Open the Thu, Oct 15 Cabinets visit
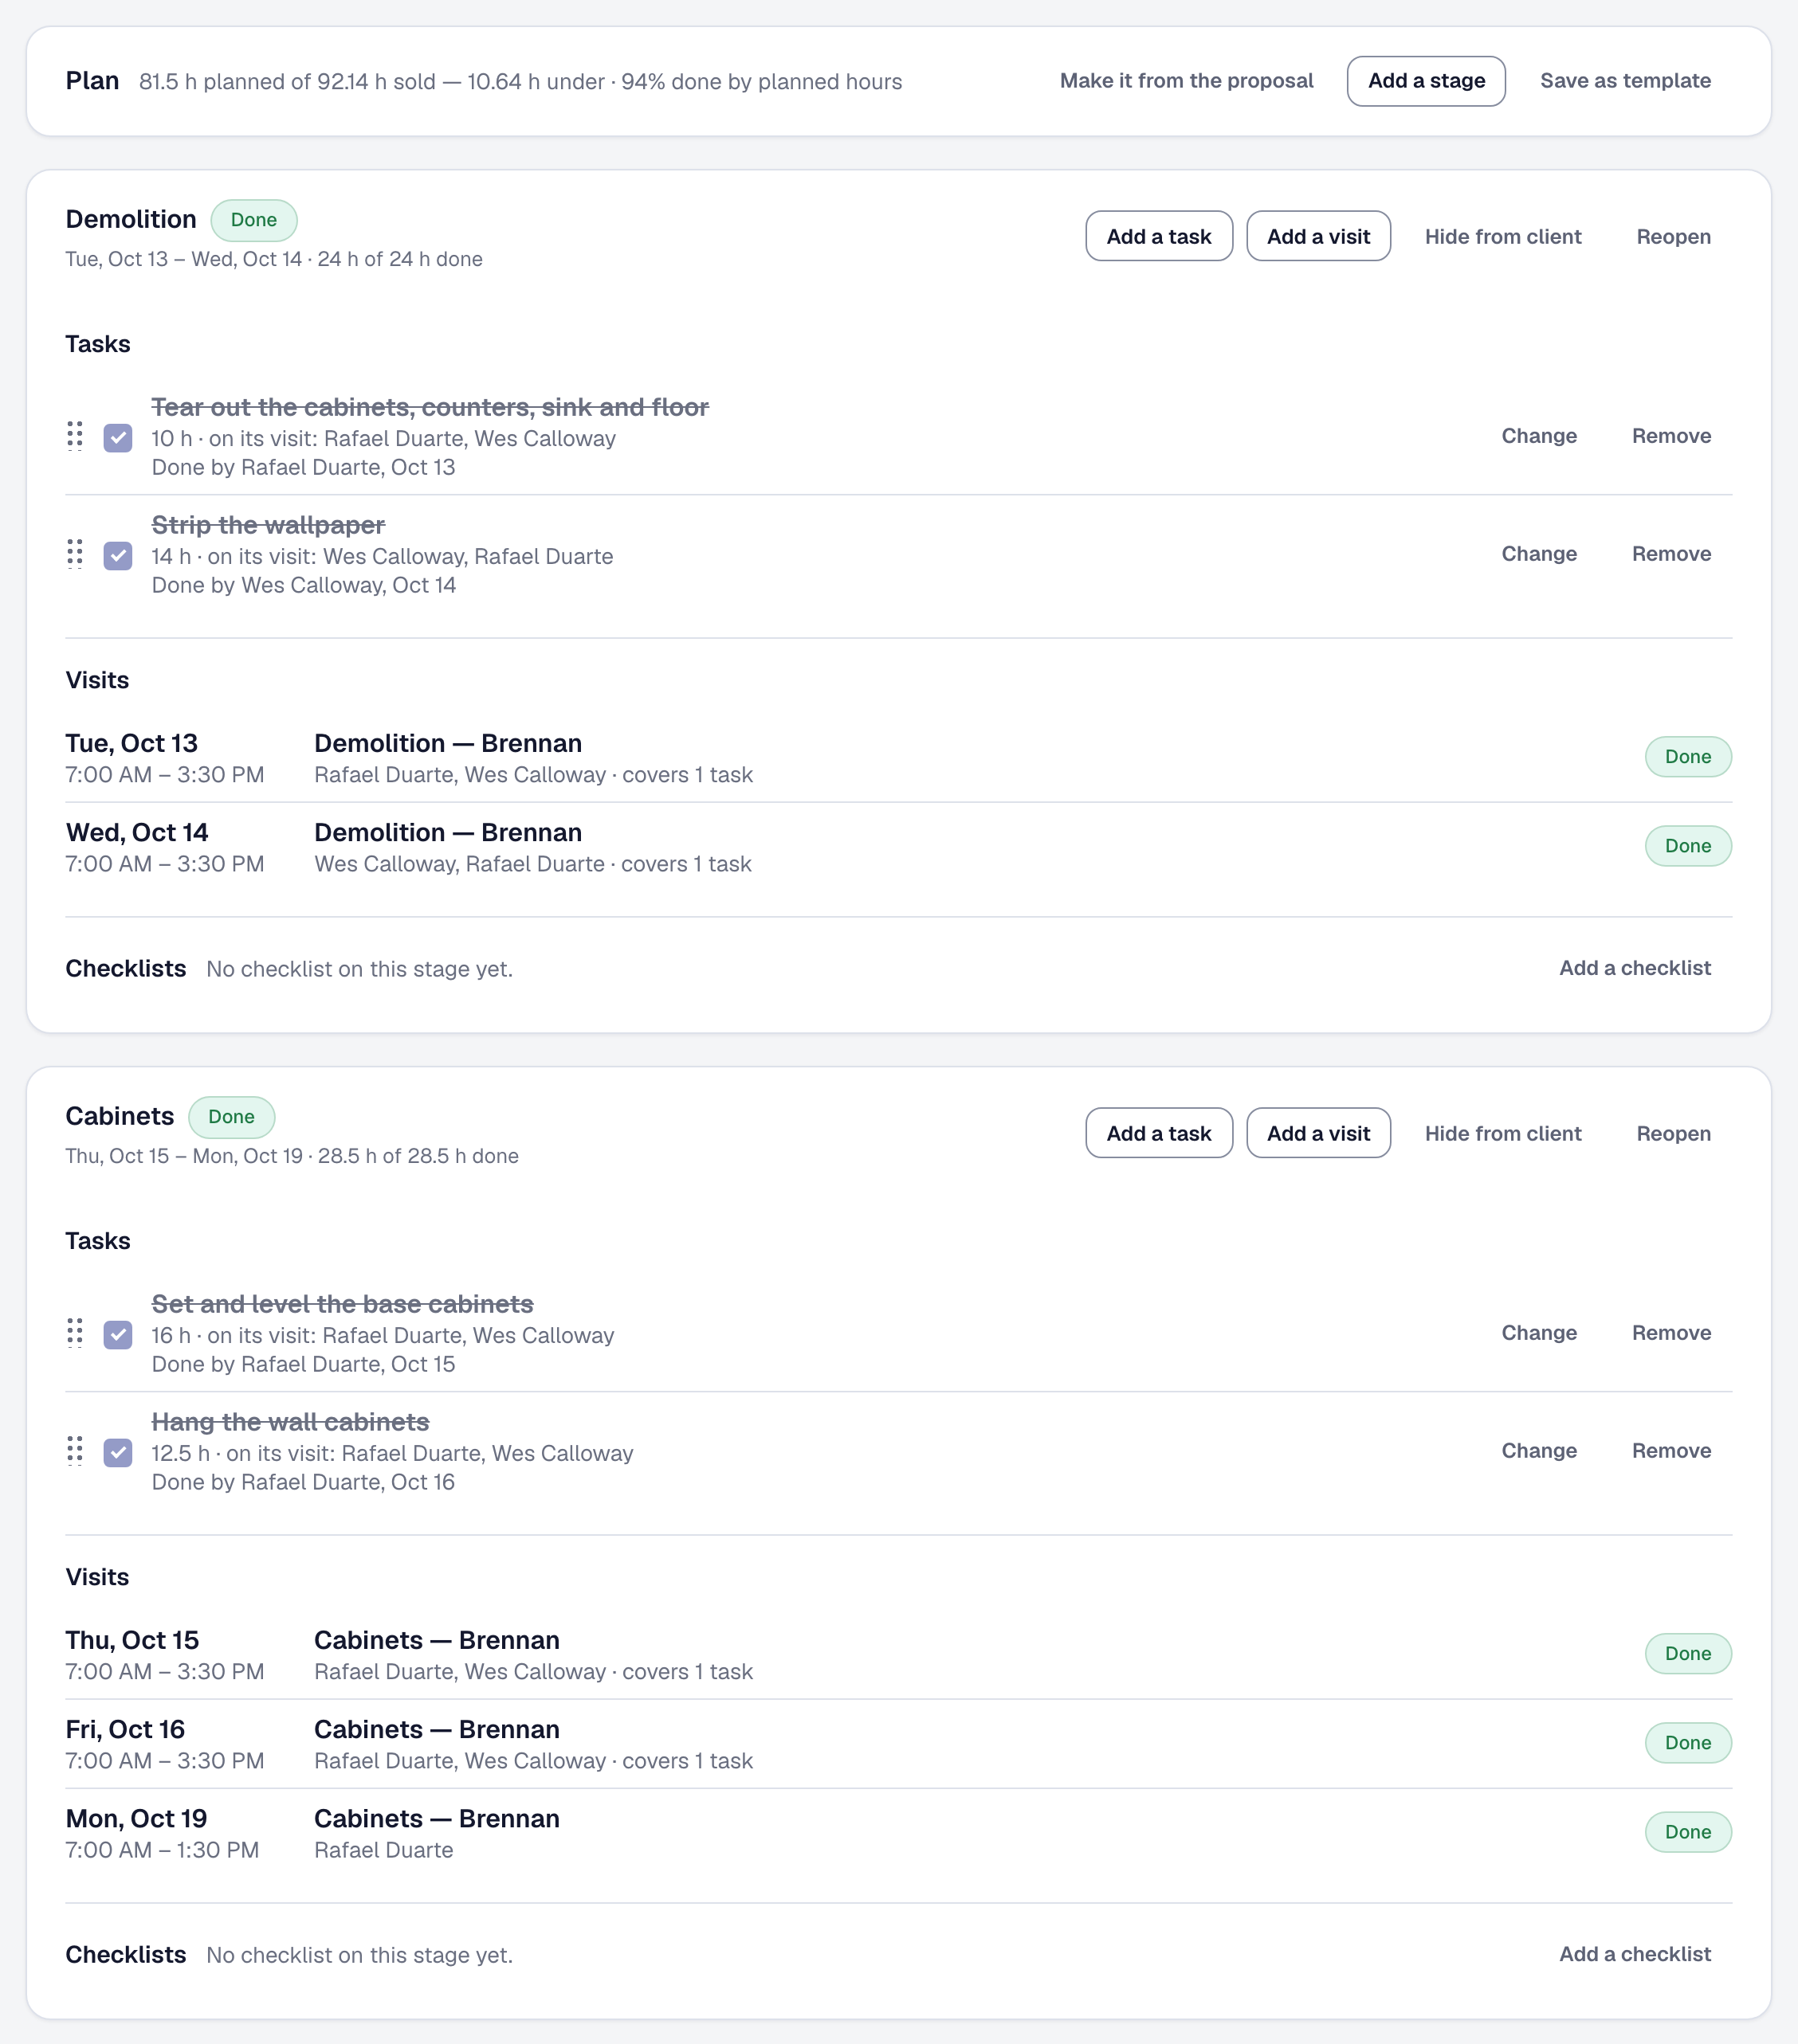 coord(898,1654)
